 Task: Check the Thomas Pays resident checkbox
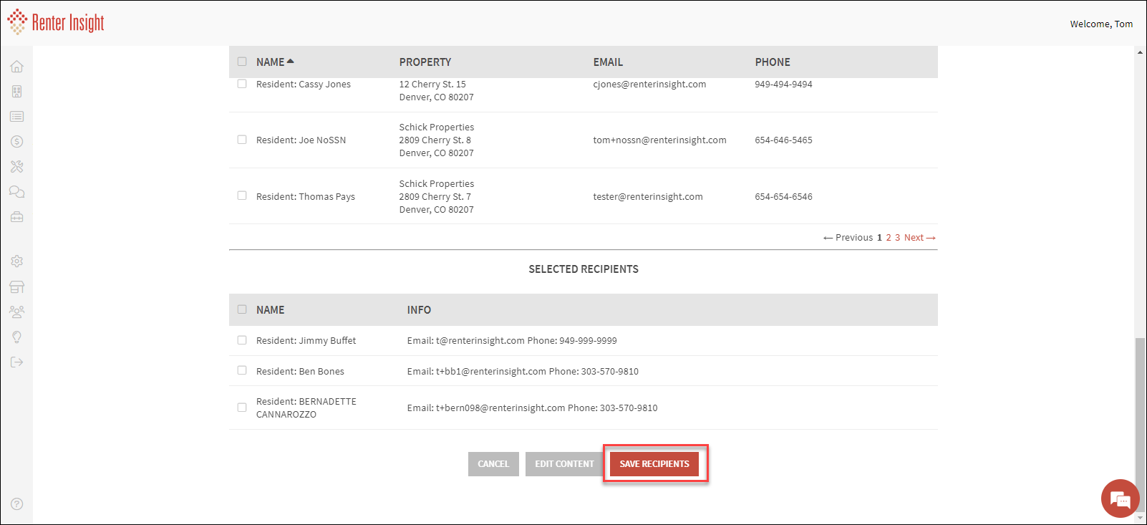point(242,196)
